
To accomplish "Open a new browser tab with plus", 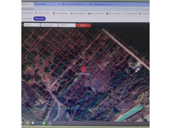I will pyautogui.click(x=118, y=4).
